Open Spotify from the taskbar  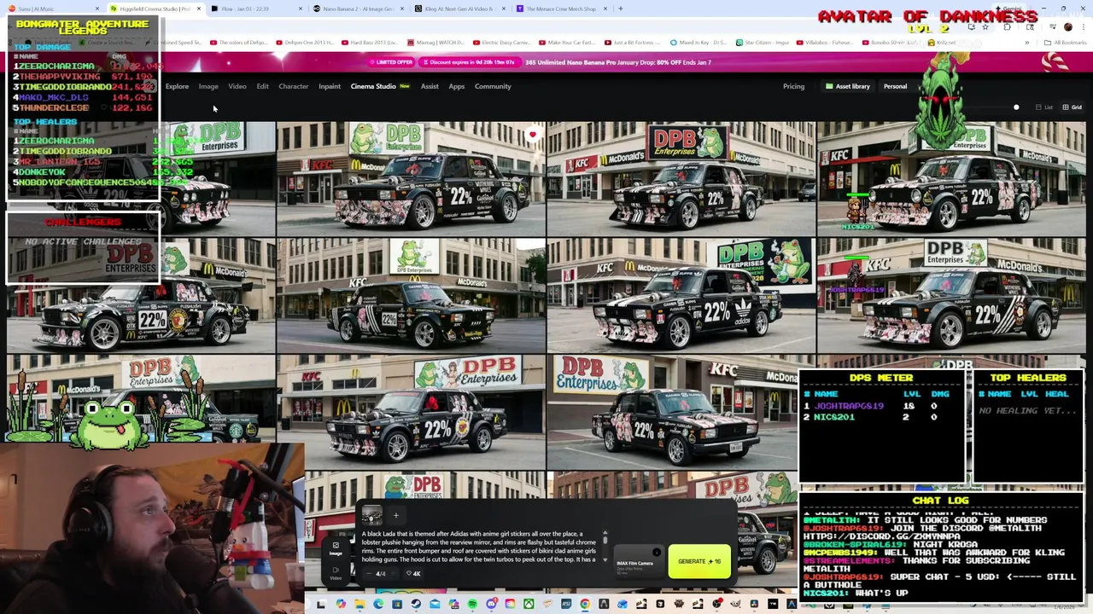pos(472,604)
